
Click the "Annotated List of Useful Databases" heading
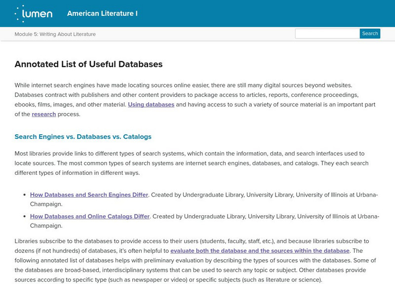point(89,64)
